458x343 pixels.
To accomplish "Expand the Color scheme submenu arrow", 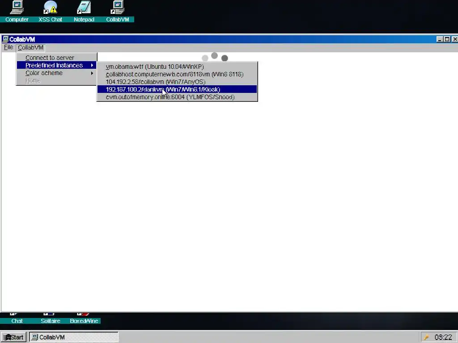I will pos(92,73).
